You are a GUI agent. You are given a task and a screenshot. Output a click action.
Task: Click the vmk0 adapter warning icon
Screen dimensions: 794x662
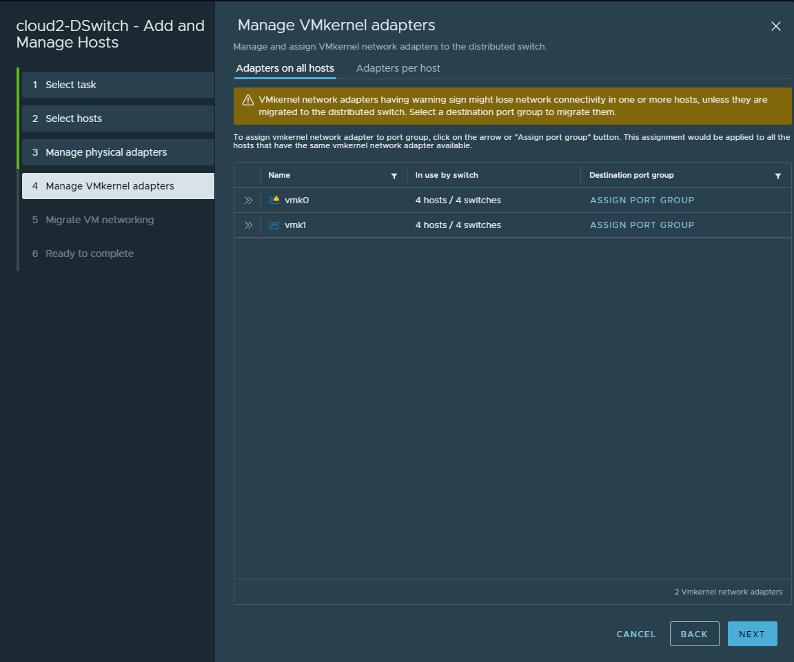[x=274, y=200]
